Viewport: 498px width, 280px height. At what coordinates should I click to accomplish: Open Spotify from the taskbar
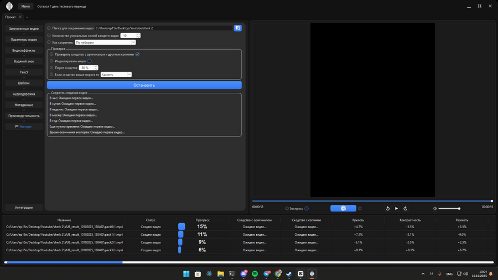point(255,274)
